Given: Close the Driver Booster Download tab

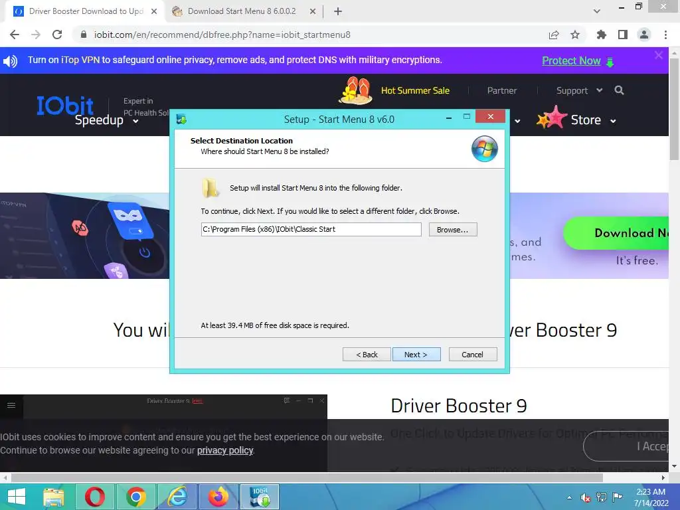Looking at the screenshot, I should point(154,11).
